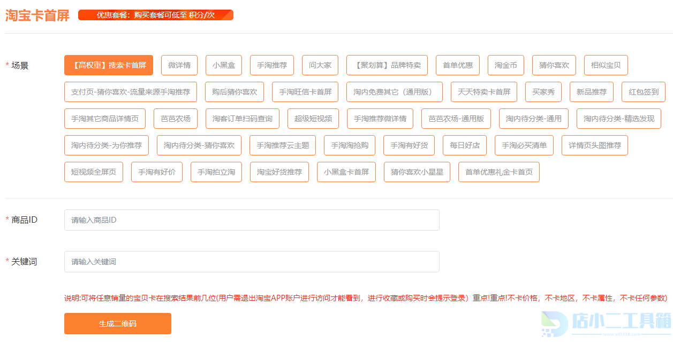Pick the 手淘推荐 scene tag

(x=272, y=65)
